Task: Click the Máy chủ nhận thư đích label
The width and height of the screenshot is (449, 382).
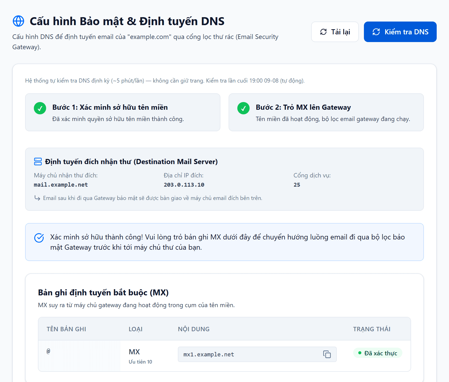Action: (x=66, y=175)
